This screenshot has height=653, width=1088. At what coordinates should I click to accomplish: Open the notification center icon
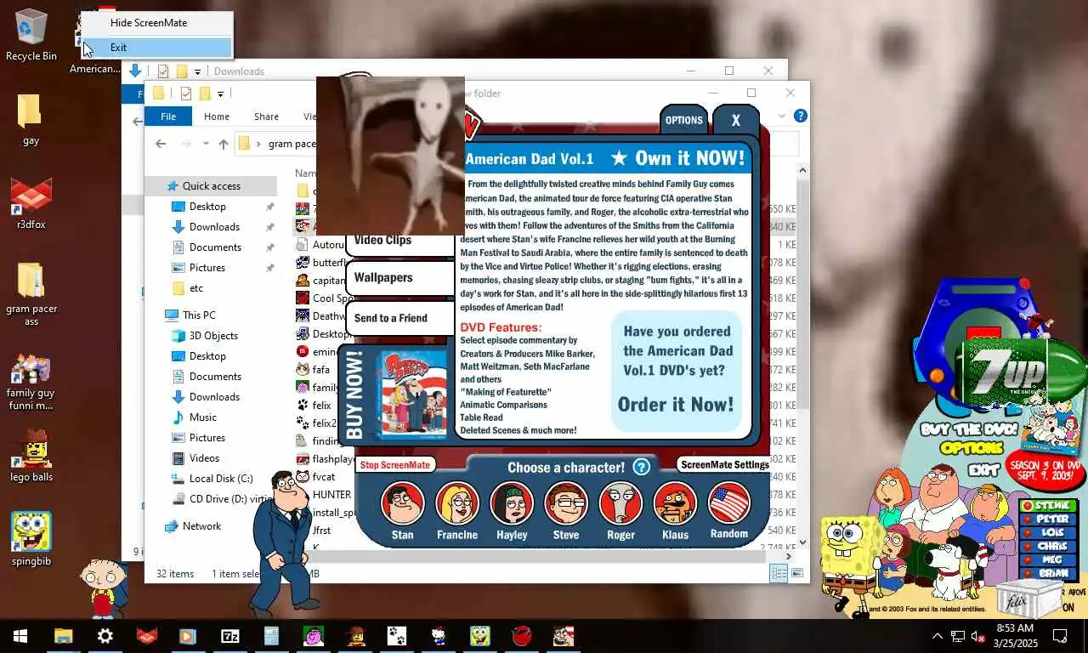coord(1060,636)
